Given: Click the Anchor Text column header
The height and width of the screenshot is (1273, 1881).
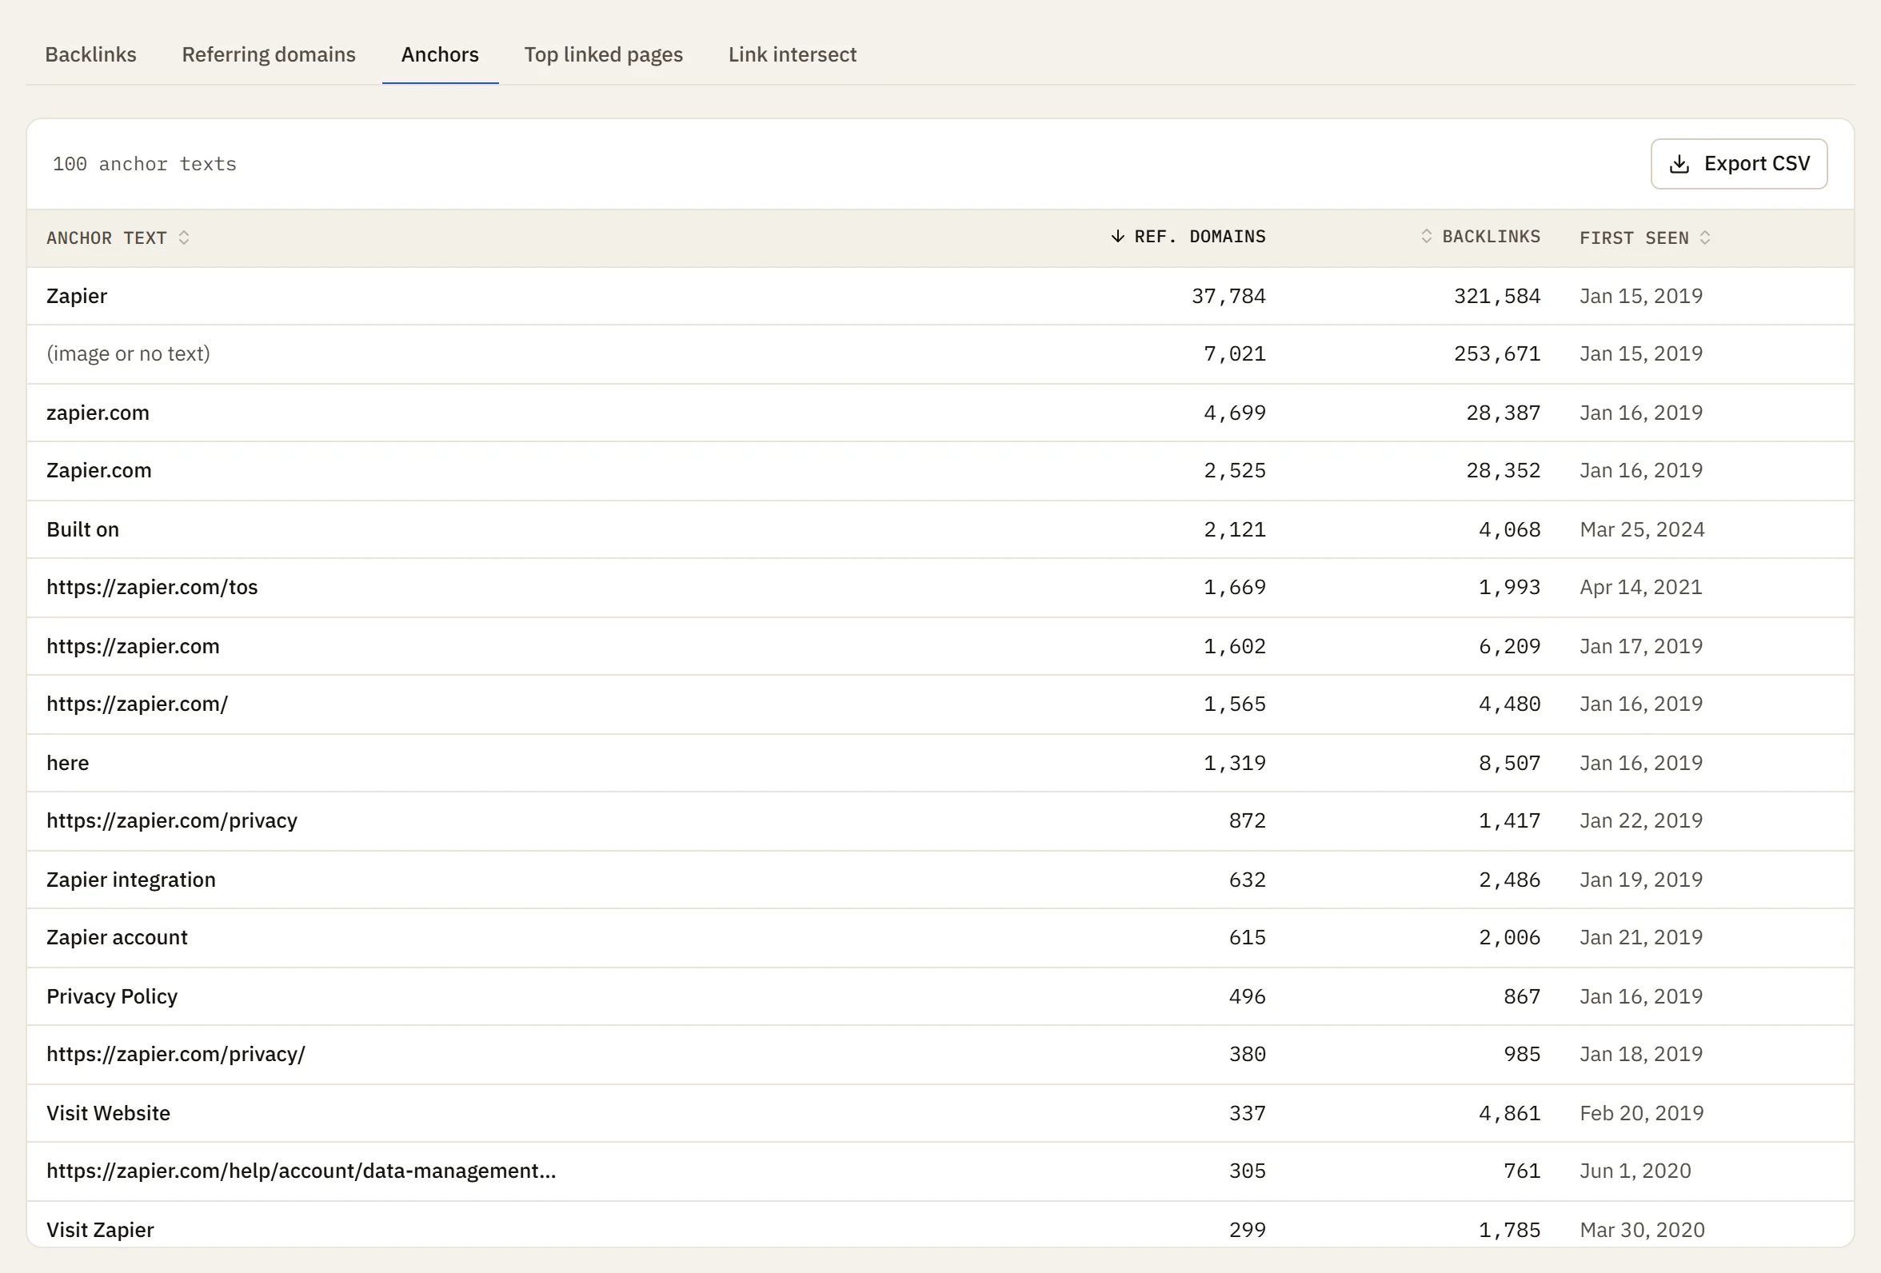Looking at the screenshot, I should [107, 238].
